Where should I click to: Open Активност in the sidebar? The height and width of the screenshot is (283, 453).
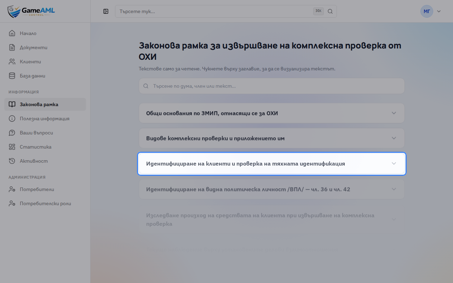coord(45,161)
